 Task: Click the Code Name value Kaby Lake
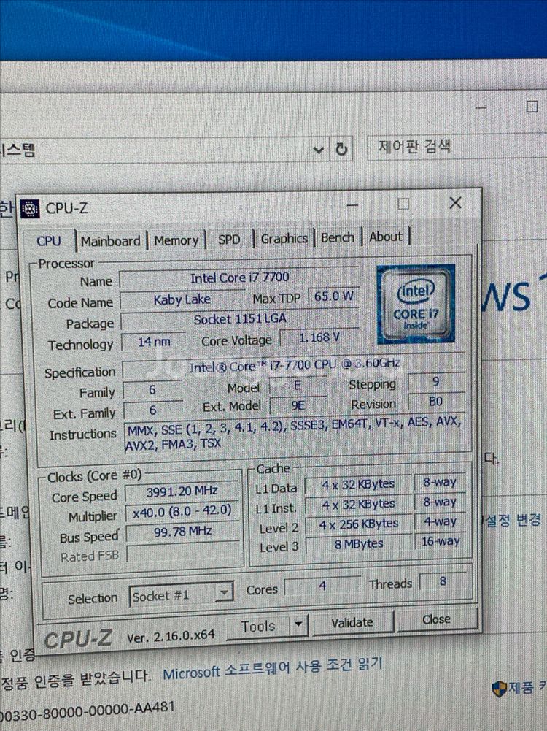(x=182, y=299)
